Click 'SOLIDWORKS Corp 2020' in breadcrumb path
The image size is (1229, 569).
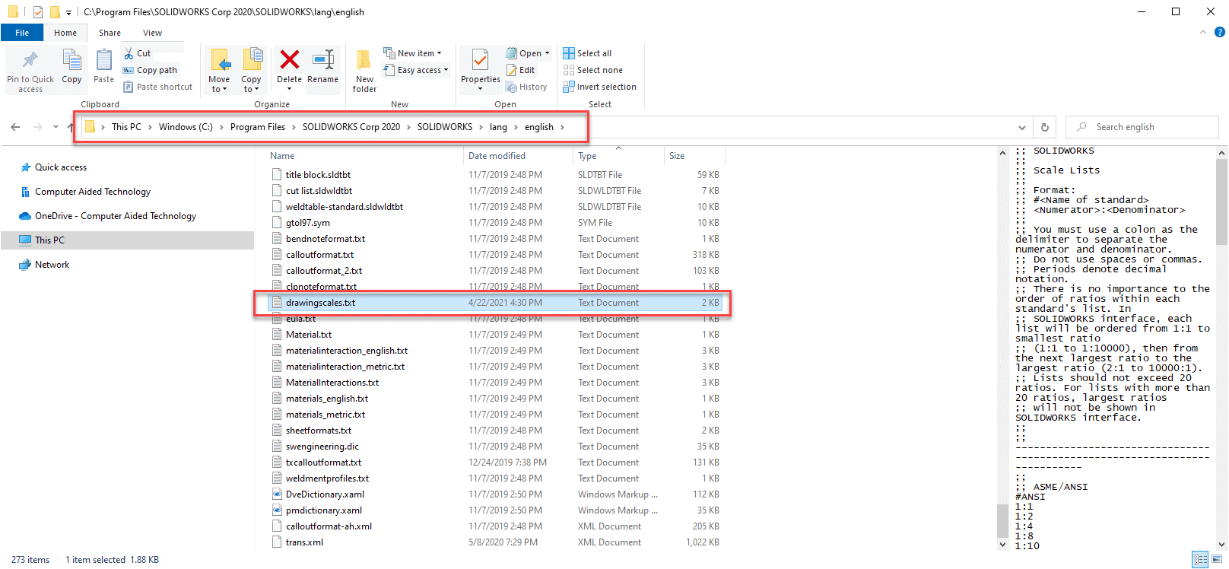tap(351, 127)
